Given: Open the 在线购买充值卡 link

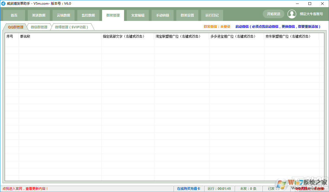Looking at the screenshot, I should 189,189.
